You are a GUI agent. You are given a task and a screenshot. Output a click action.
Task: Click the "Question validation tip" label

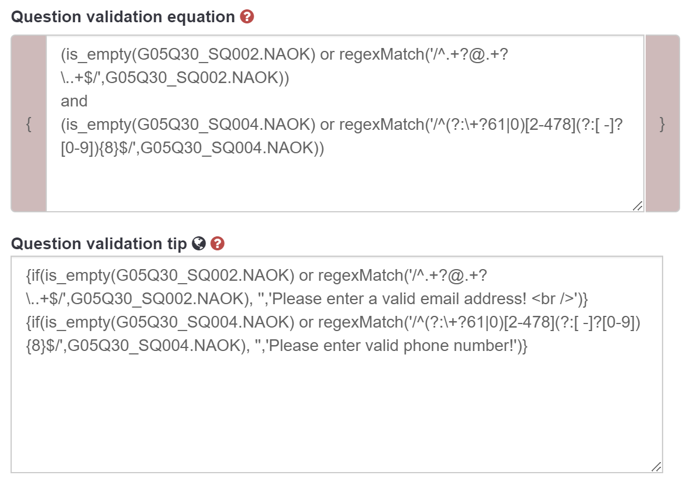99,244
